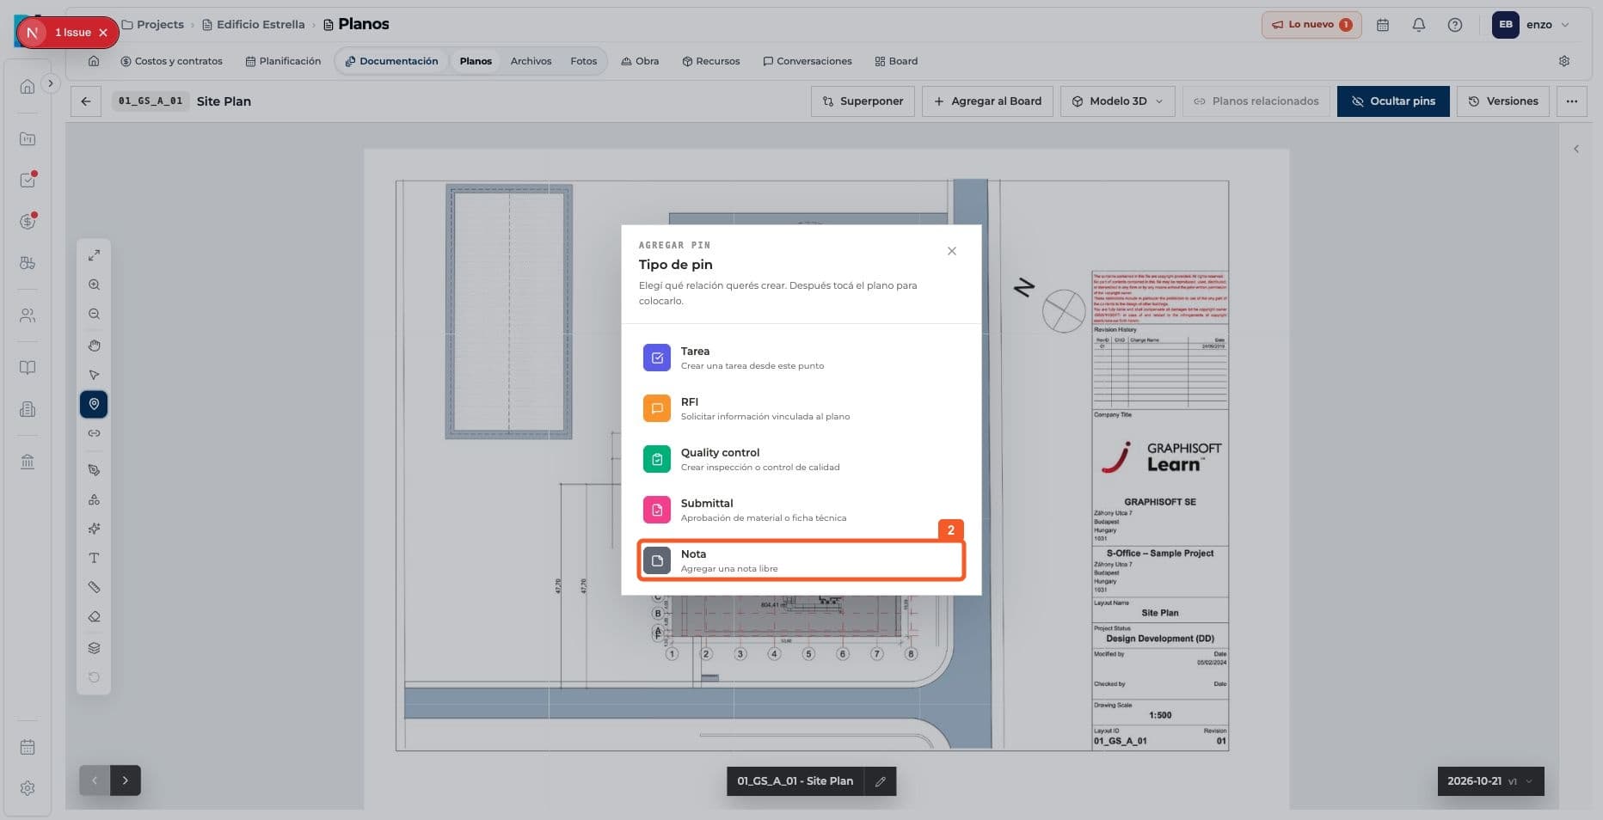Choose the Submittal pin type
1603x820 pixels.
pyautogui.click(x=801, y=510)
